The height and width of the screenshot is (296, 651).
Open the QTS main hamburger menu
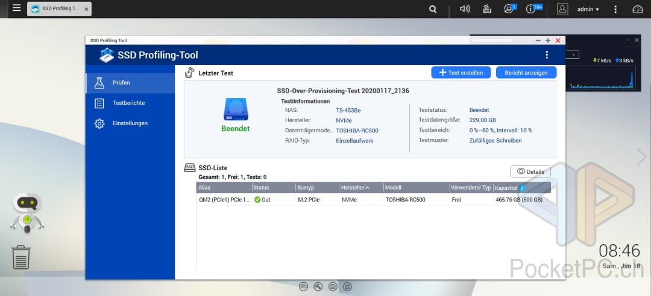[x=17, y=8]
